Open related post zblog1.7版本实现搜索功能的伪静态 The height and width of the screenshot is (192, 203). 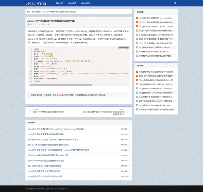pyautogui.click(x=48, y=145)
